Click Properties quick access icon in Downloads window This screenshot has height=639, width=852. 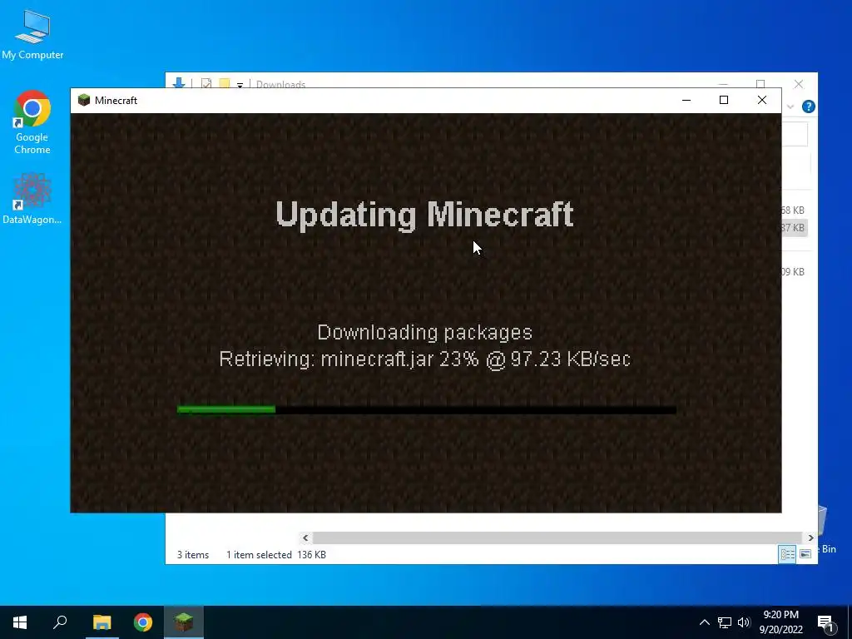point(206,83)
